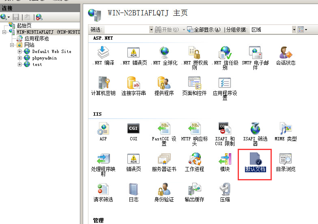This screenshot has height=224, width=318.
Task: Open SMTP 电子邮件 settings
Action: tap(256, 58)
